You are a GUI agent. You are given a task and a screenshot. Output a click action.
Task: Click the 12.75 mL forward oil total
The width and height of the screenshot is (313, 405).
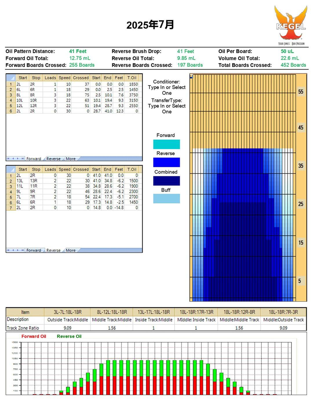[x=80, y=58]
